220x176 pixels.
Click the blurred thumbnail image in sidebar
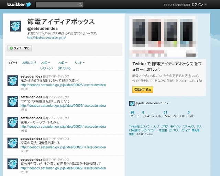[x=163, y=36]
